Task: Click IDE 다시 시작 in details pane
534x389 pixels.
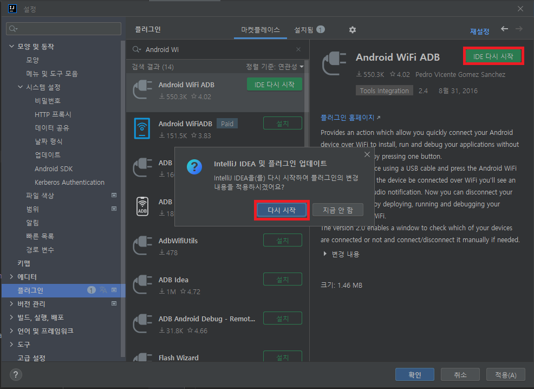Action: pyautogui.click(x=493, y=56)
